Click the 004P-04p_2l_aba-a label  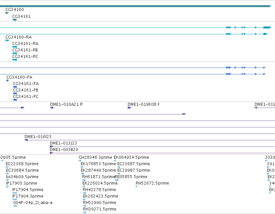point(33,203)
